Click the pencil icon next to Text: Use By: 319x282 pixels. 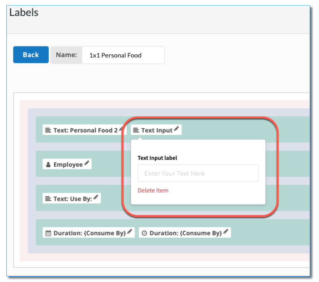click(96, 197)
